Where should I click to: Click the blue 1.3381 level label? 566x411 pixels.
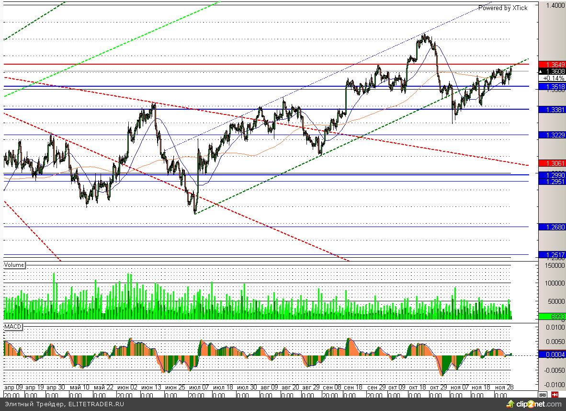552,109
